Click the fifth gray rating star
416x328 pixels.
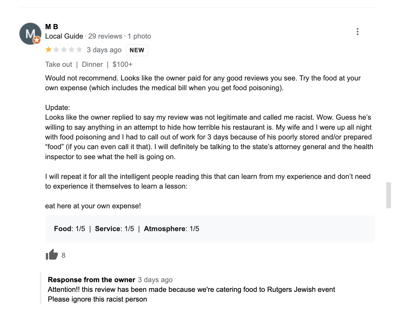(79, 50)
